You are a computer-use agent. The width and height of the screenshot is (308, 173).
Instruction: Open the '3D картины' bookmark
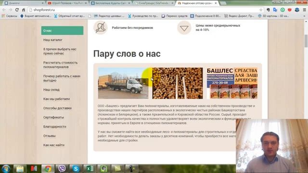click(273, 16)
